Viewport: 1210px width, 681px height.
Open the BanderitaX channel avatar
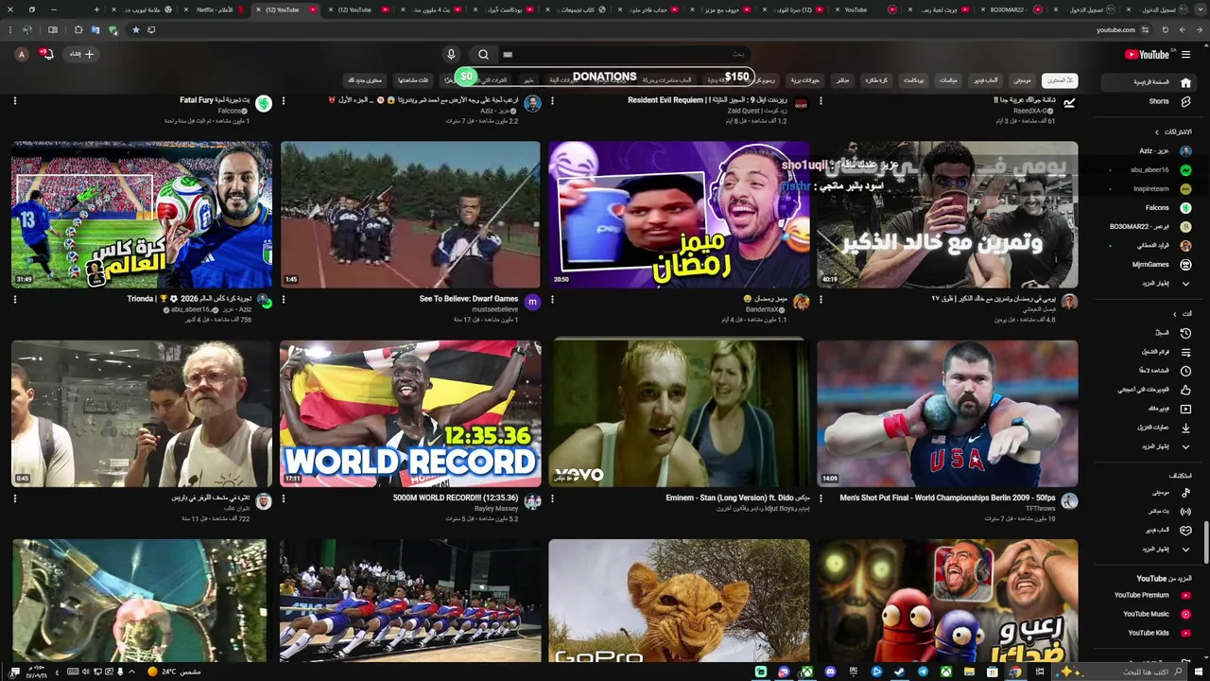point(801,302)
